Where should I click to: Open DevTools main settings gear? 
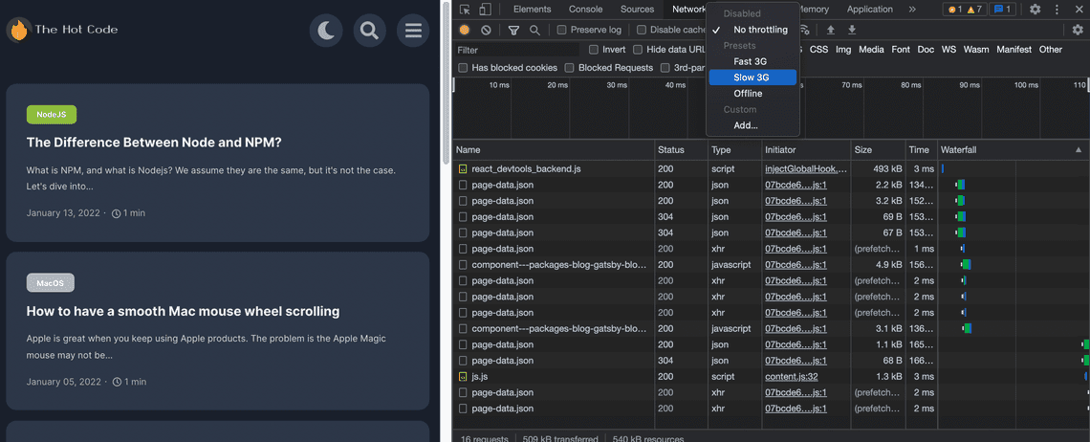click(x=1035, y=9)
